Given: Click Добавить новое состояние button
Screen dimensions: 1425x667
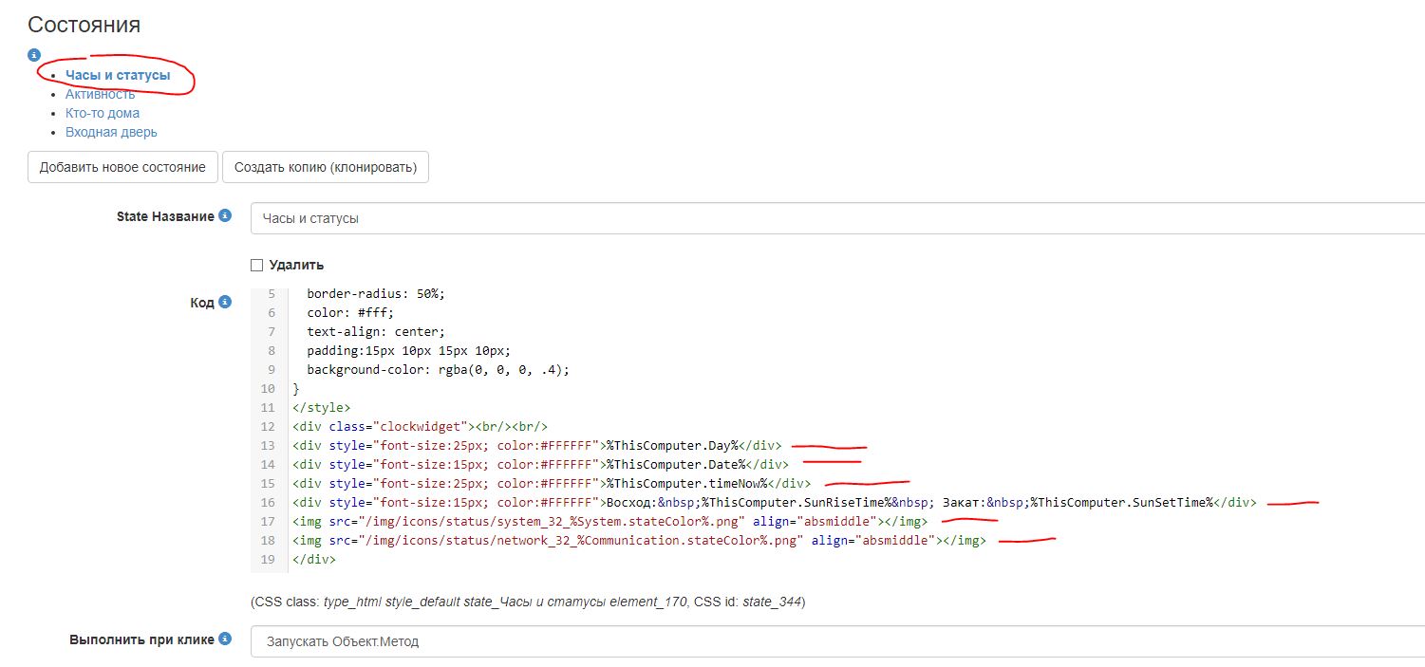Looking at the screenshot, I should (122, 167).
